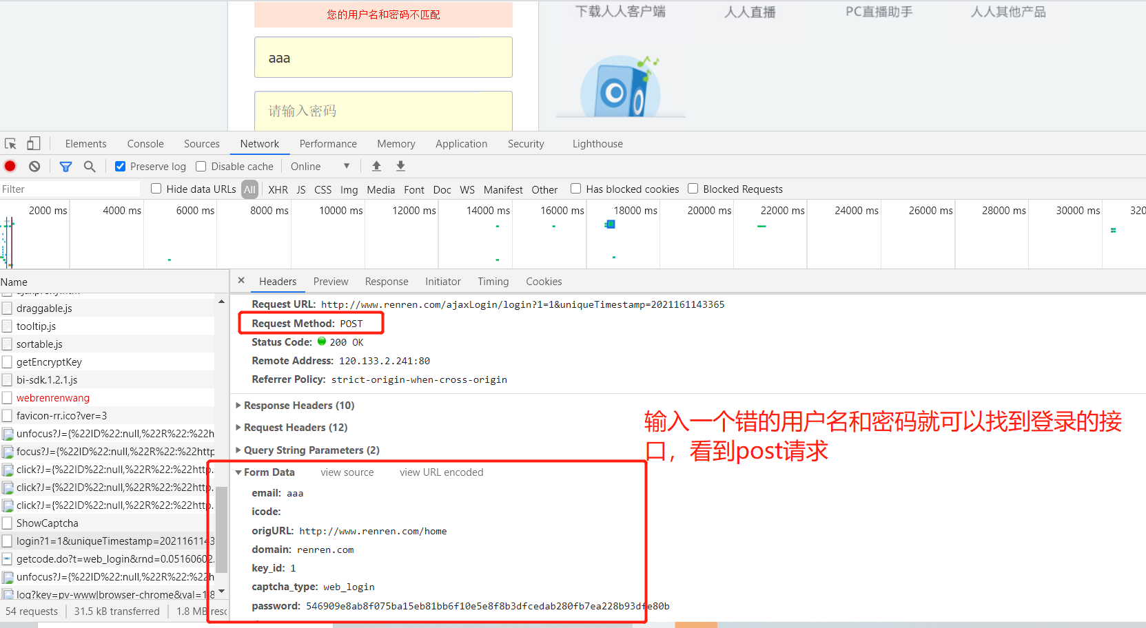Toggle the device toolbar icon

(x=33, y=143)
